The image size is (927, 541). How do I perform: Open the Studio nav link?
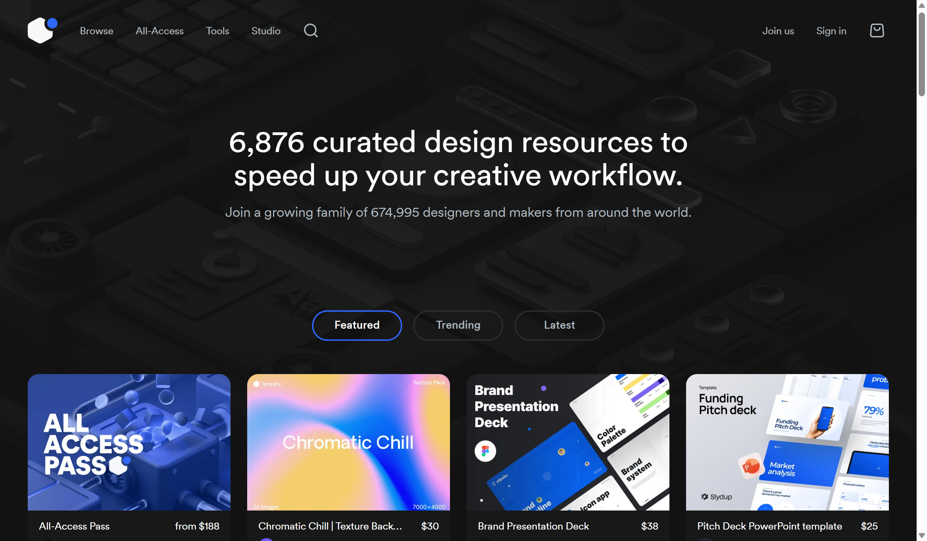click(266, 31)
